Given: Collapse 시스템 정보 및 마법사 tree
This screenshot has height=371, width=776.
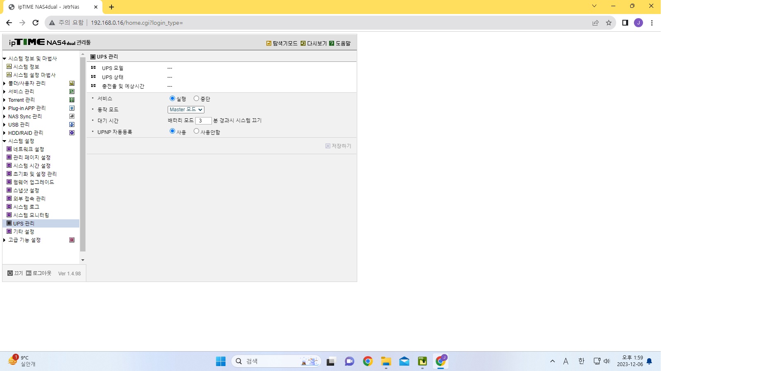Looking at the screenshot, I should pyautogui.click(x=5, y=59).
